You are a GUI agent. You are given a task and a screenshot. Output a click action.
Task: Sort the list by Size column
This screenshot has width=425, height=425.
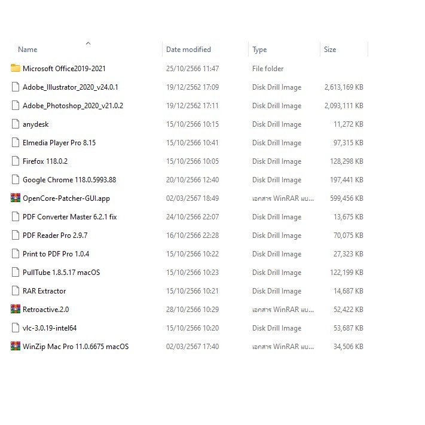click(330, 50)
